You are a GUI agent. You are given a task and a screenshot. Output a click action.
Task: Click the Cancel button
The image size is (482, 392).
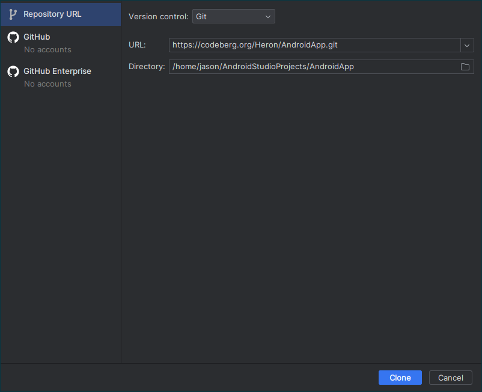click(x=450, y=378)
